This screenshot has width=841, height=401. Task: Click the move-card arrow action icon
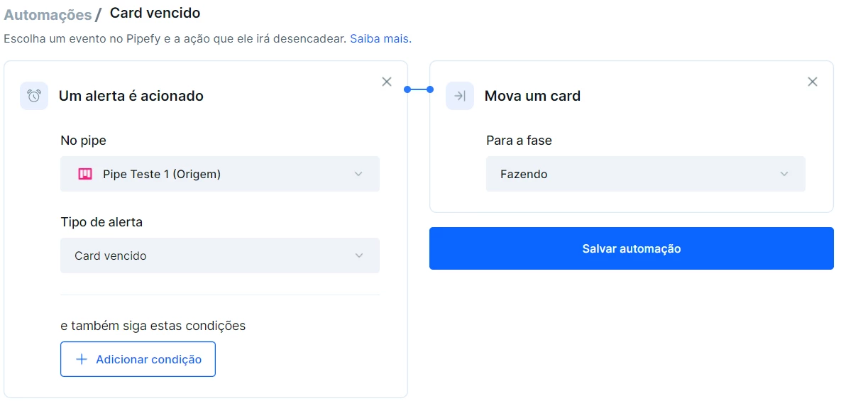(460, 96)
